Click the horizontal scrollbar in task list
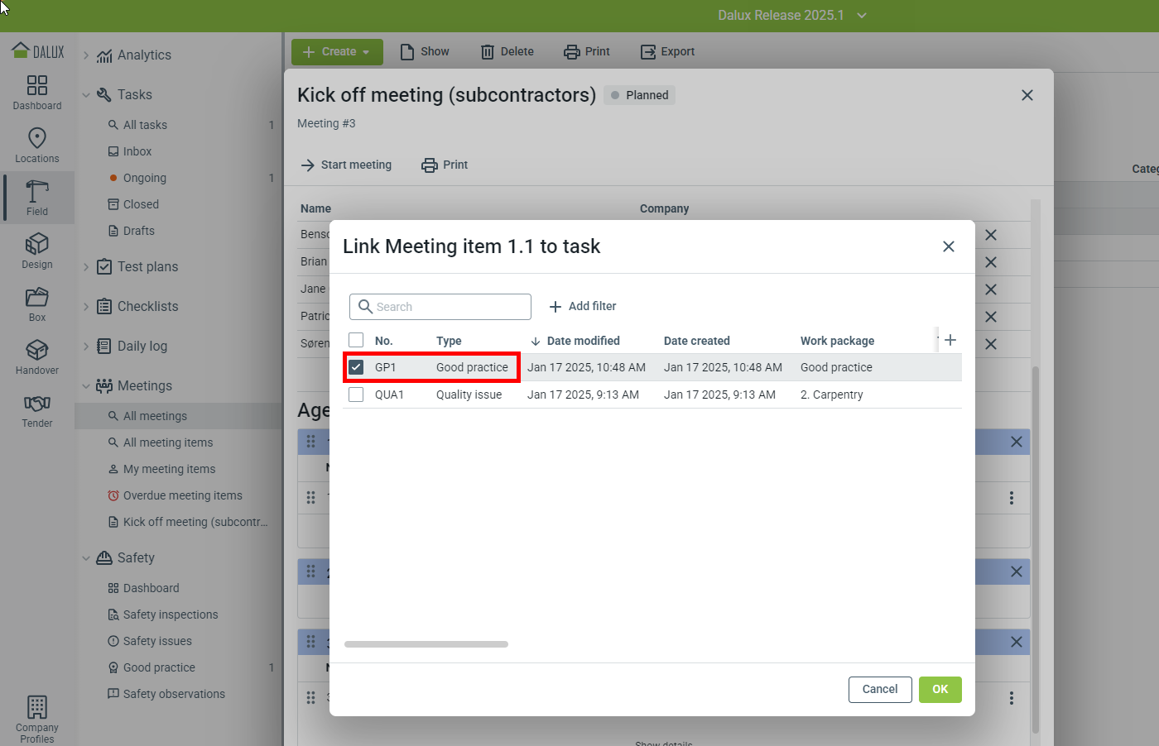The image size is (1159, 746). point(426,644)
